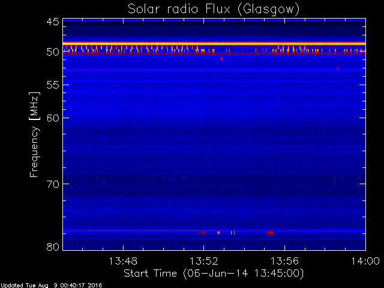
Task: Click the 'Frequency [MHz]' axis title
Action: [x=34, y=134]
